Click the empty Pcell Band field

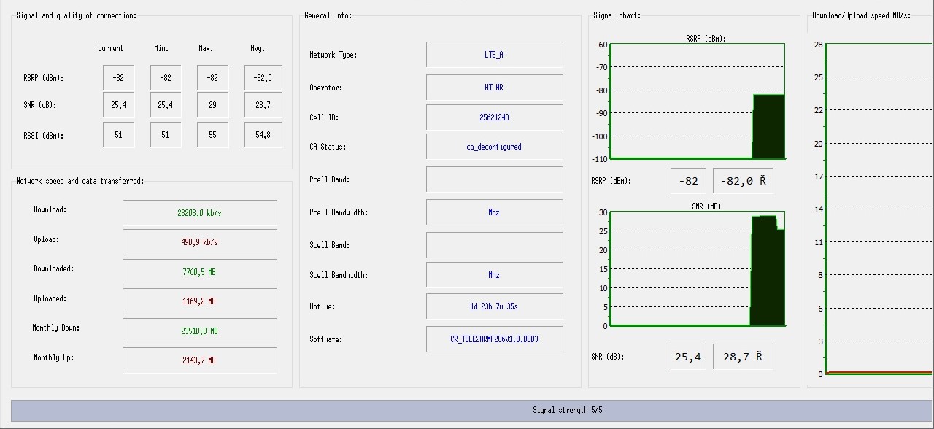494,179
